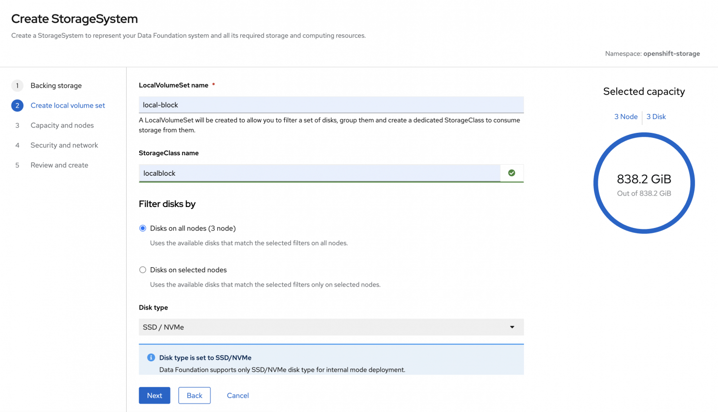Click the Cancel link
Image resolution: width=718 pixels, height=412 pixels.
pyautogui.click(x=238, y=396)
